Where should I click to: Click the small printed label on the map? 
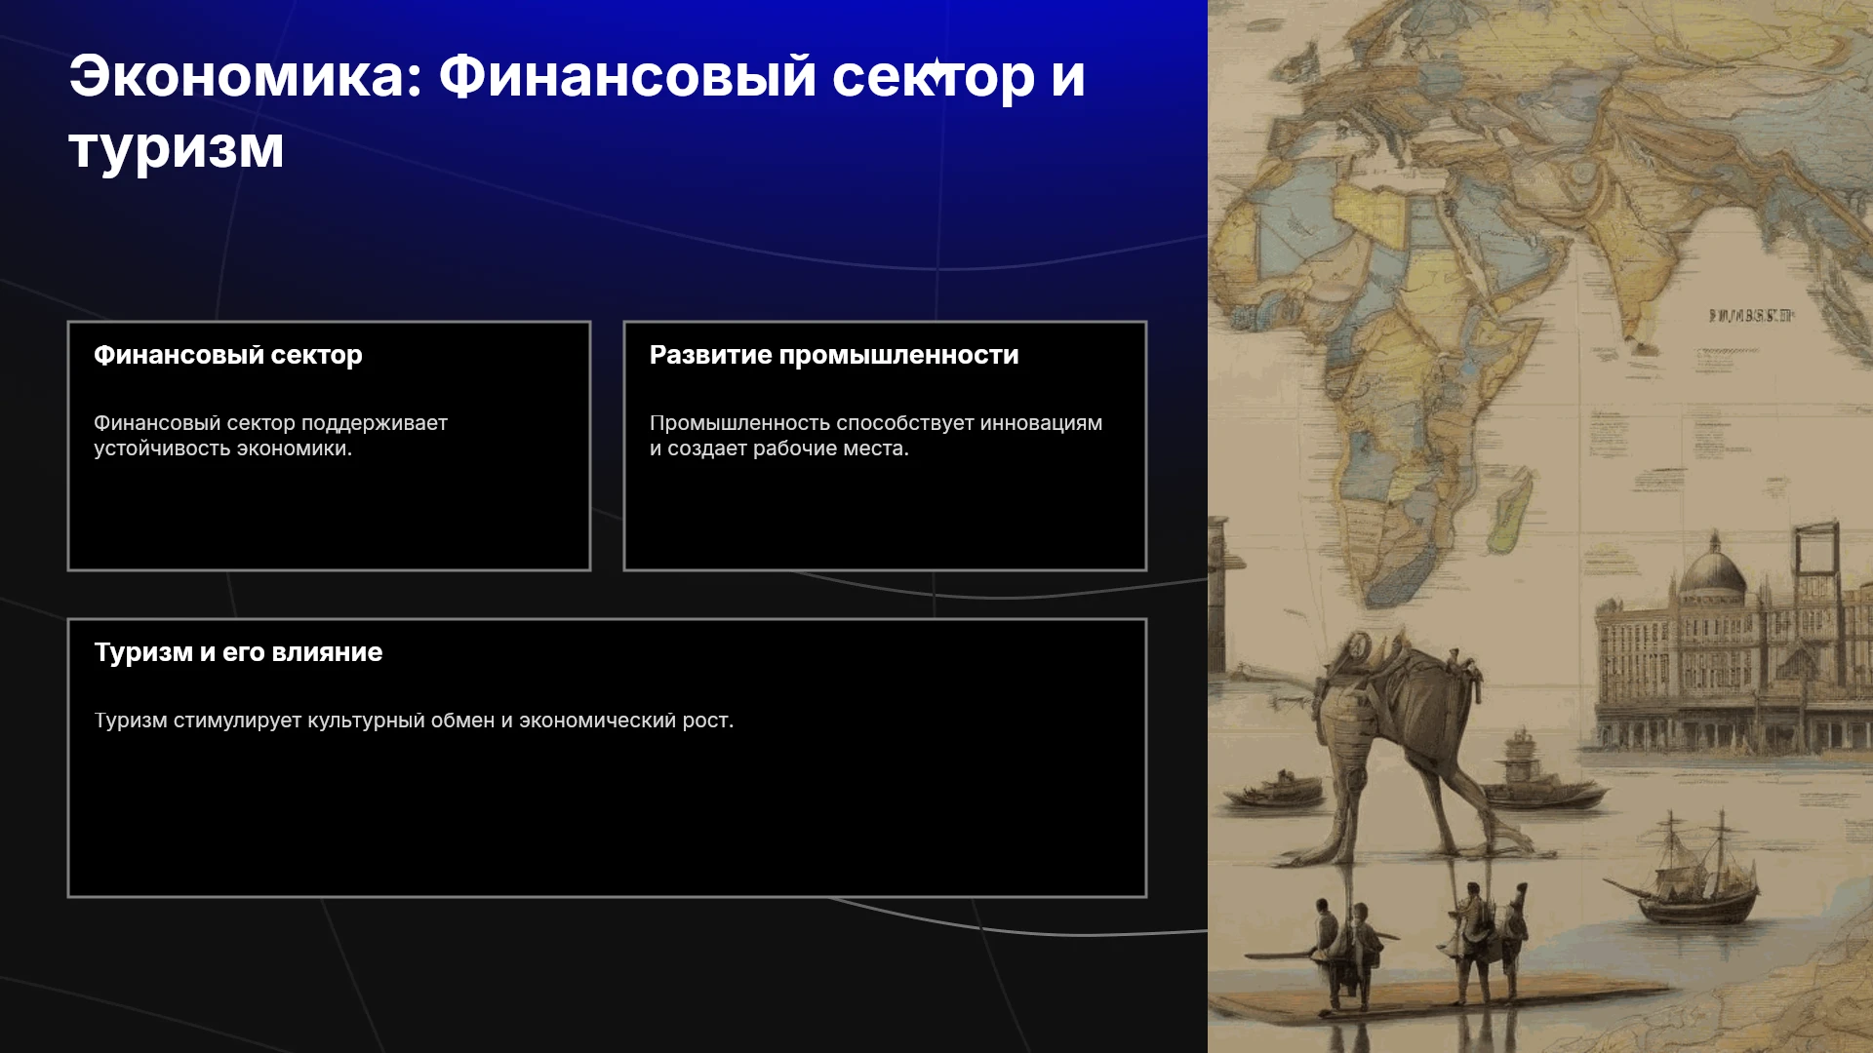tap(1751, 315)
